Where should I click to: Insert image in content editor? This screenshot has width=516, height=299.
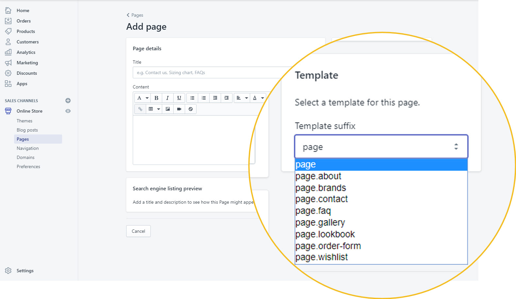click(x=168, y=109)
